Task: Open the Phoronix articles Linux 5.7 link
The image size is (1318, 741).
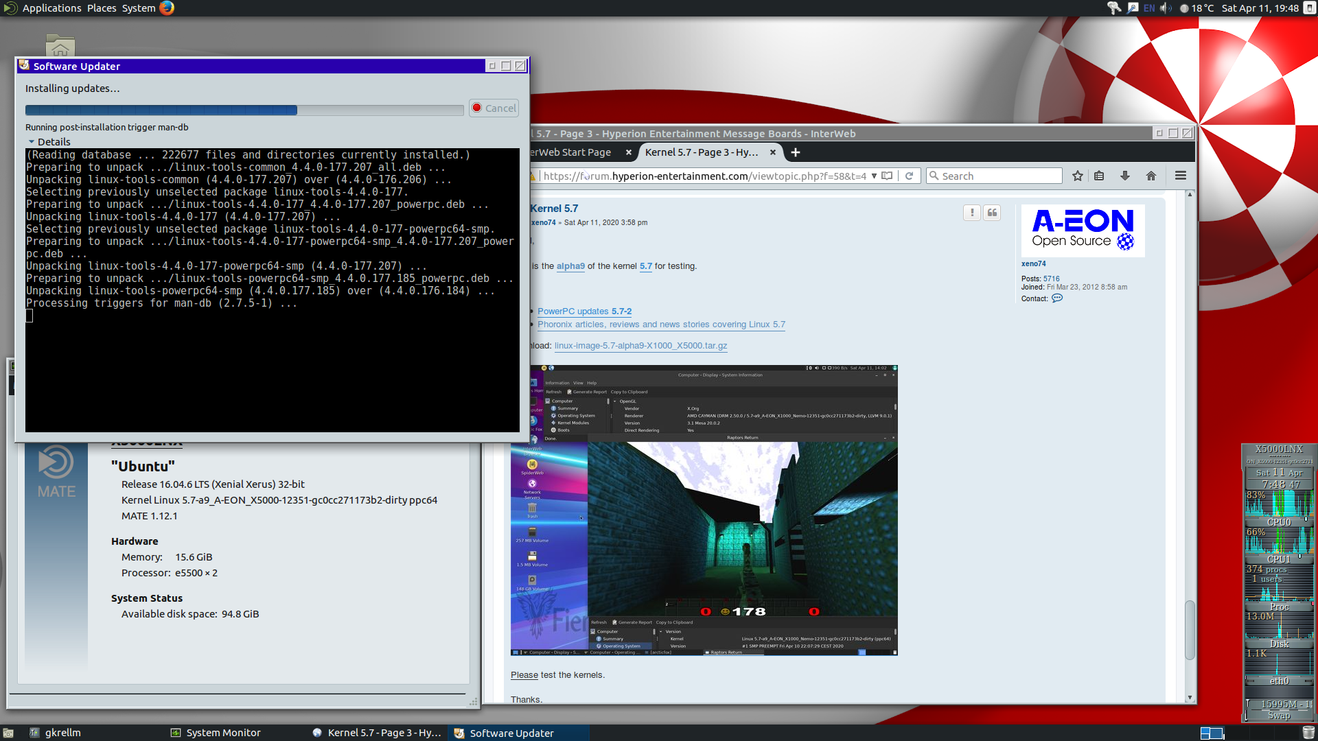Action: (661, 325)
